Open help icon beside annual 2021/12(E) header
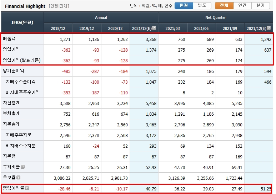Viewport: 276px width, 194px height. [154, 28]
